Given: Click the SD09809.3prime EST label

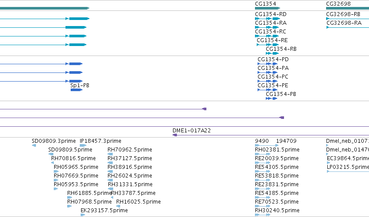Looking at the screenshot, I should click(54, 141).
